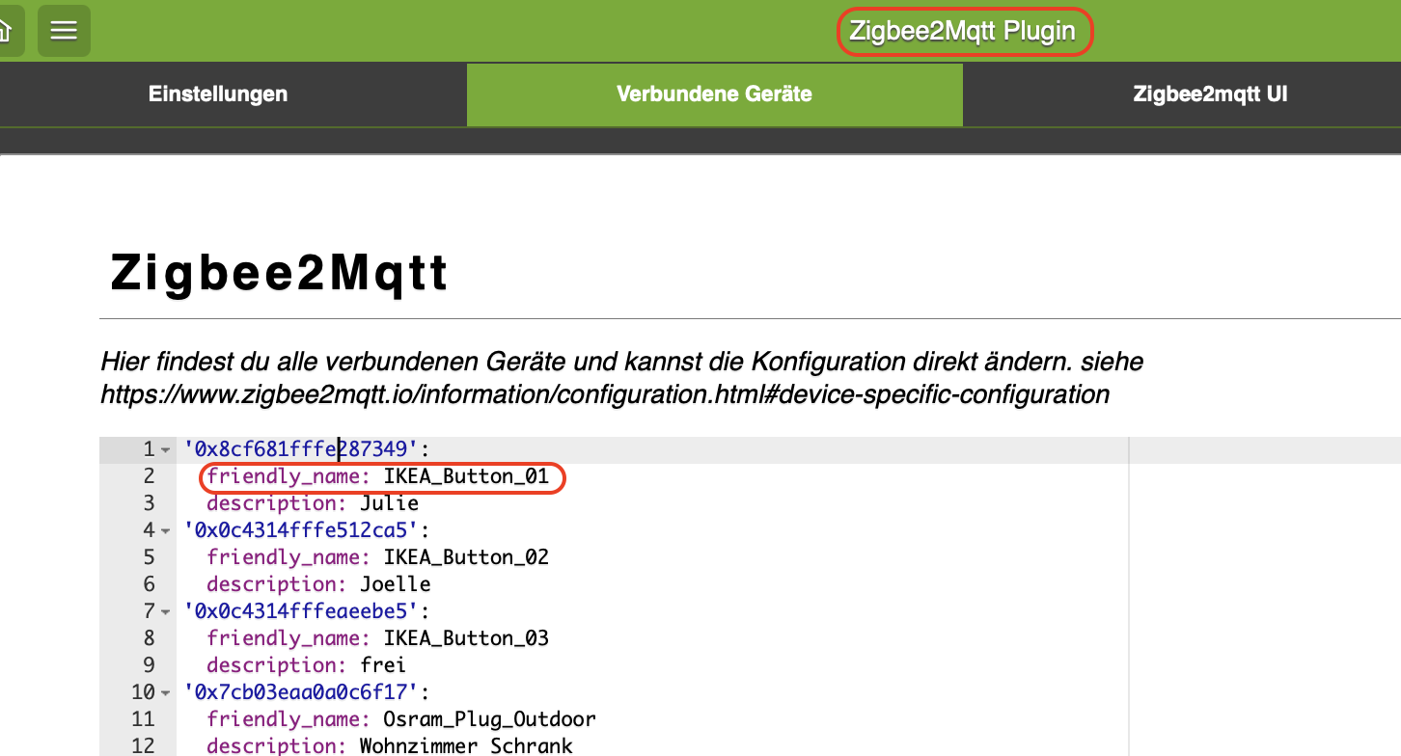Fold the Osram device block at line 10
Screen dimensions: 1401x756
coord(165,692)
